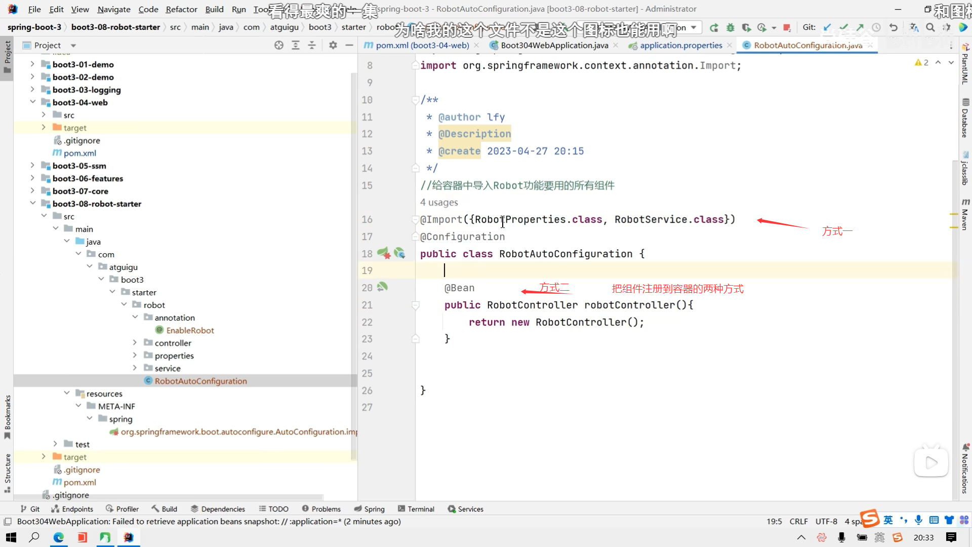Switch to application.properties tab
The width and height of the screenshot is (972, 547).
pyautogui.click(x=680, y=45)
